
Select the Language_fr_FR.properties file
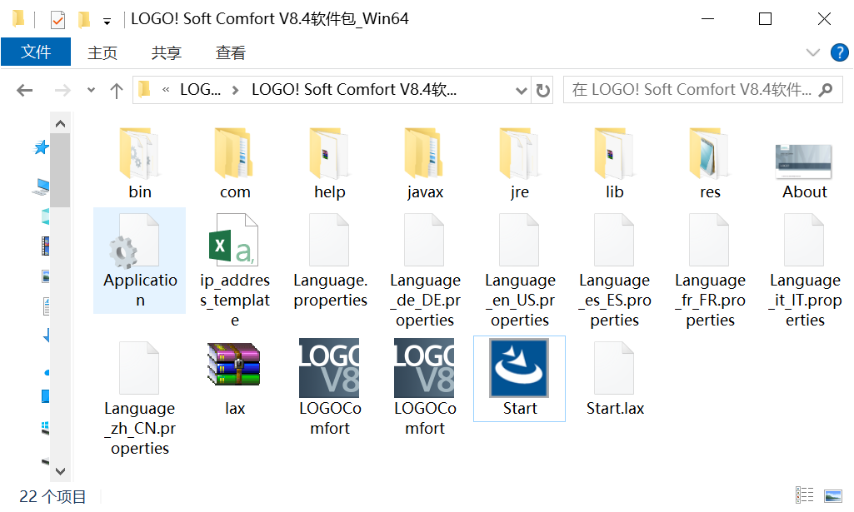point(710,271)
